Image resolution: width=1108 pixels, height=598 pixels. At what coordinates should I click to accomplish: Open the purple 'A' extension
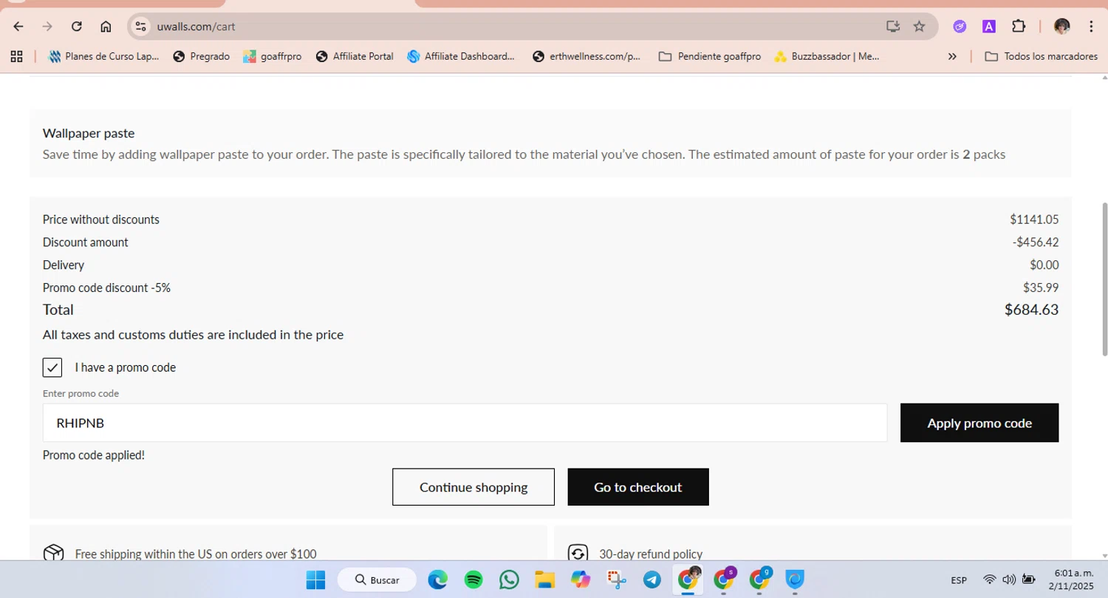coord(989,27)
